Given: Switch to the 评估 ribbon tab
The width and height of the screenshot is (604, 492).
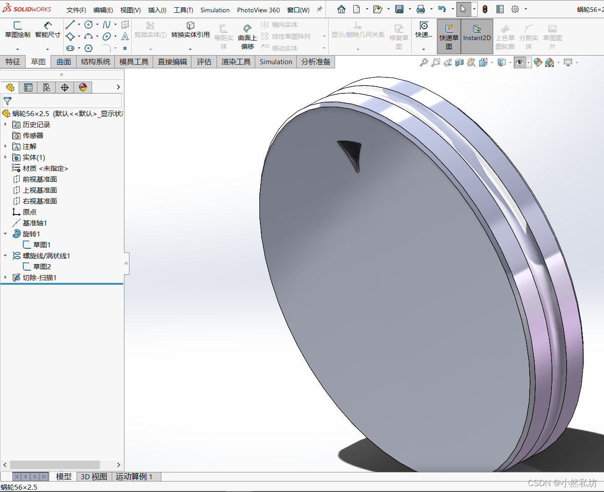Looking at the screenshot, I should click(204, 62).
